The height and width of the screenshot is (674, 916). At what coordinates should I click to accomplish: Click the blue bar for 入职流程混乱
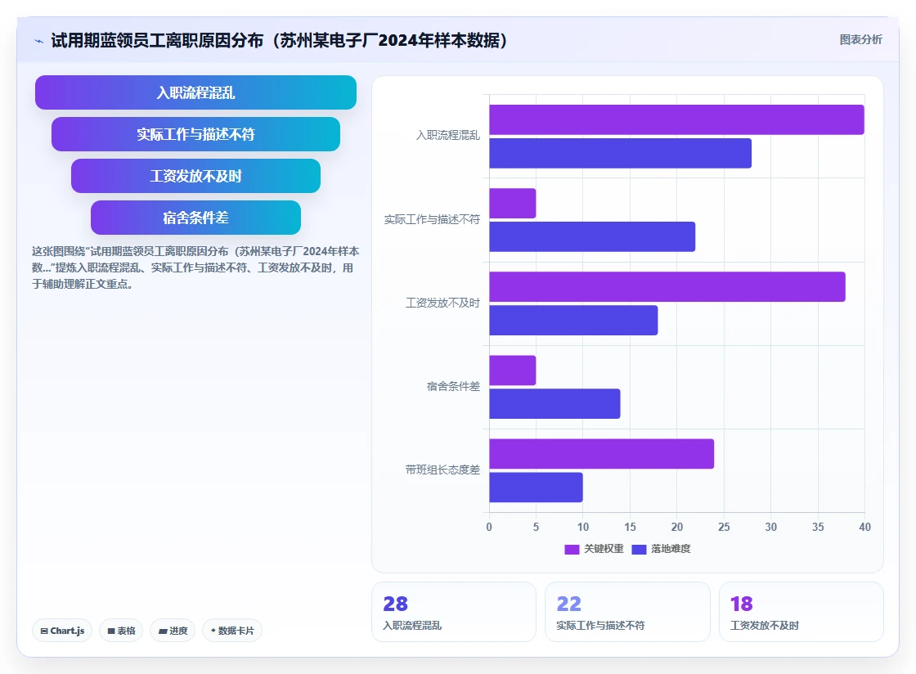point(621,153)
